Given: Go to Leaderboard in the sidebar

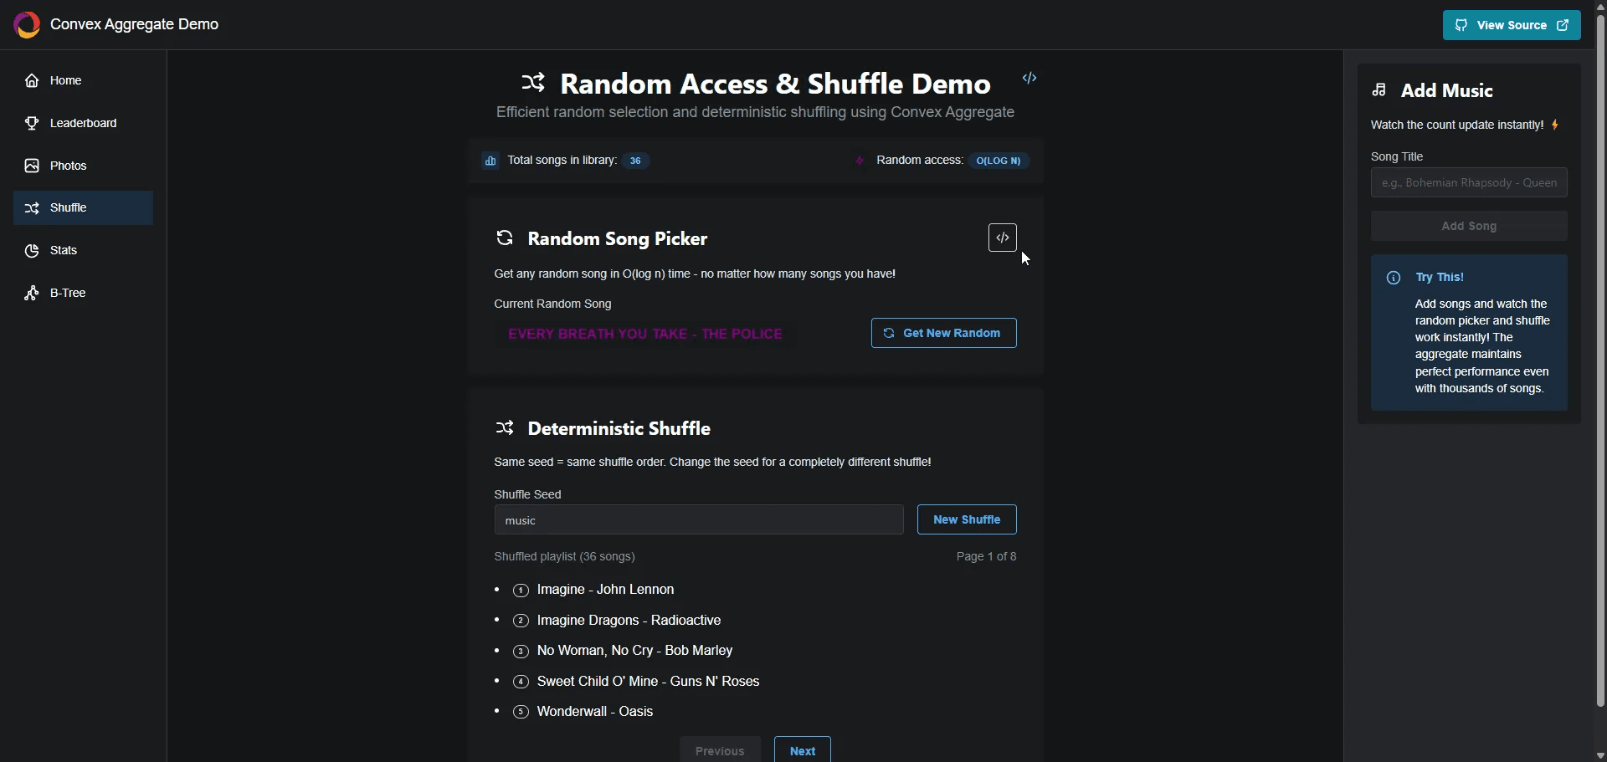Looking at the screenshot, I should 83,123.
